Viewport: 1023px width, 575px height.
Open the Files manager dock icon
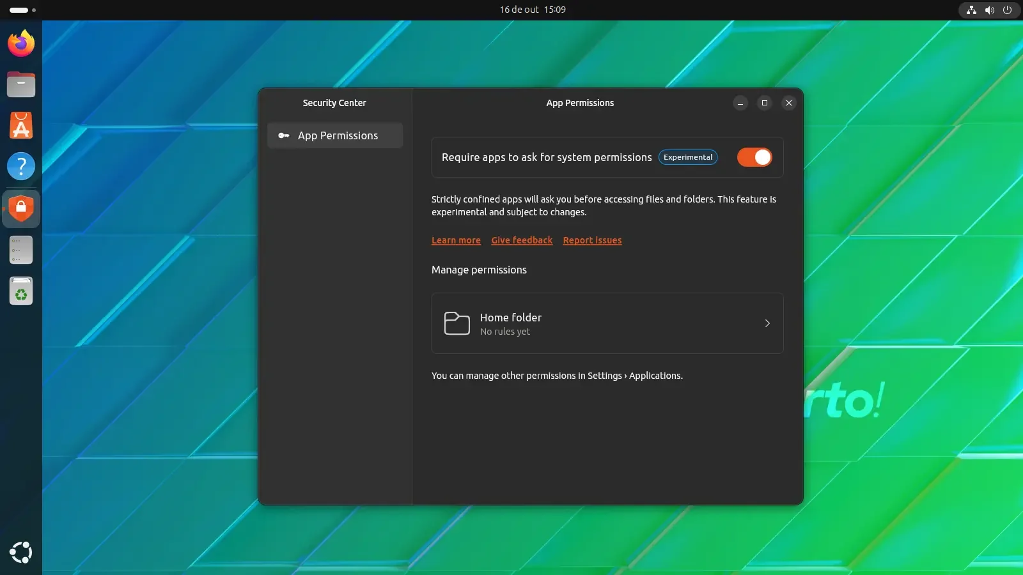(21, 84)
